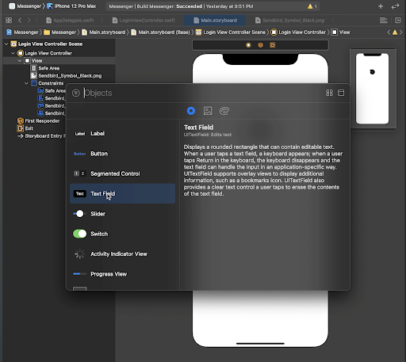
Task: Select the Color palette library category icon
Action: 224,111
